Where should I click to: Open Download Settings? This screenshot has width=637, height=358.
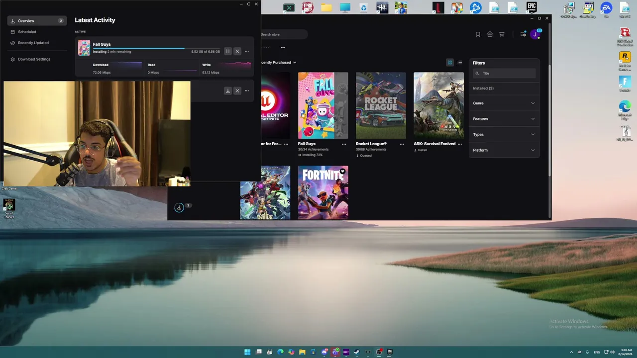(x=37, y=59)
